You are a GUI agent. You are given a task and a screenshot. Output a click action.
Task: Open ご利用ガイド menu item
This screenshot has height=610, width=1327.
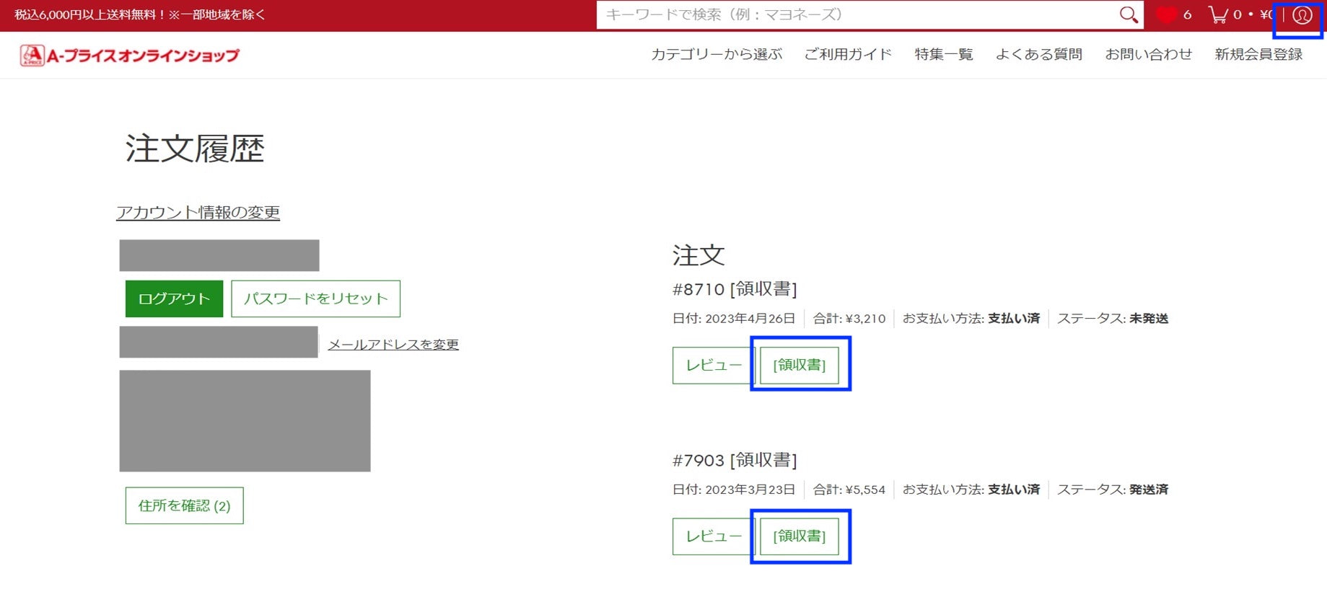848,55
